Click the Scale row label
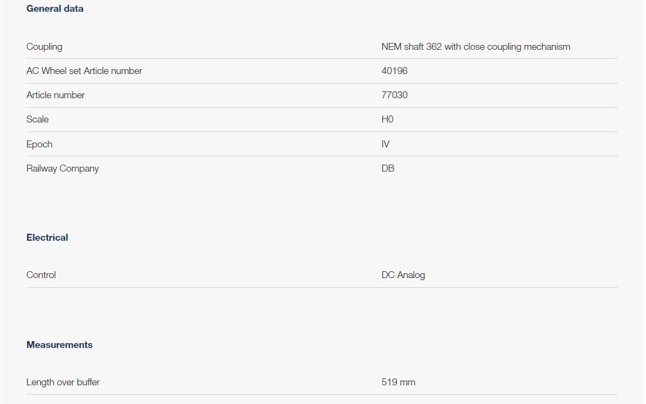This screenshot has width=646, height=404. point(37,119)
